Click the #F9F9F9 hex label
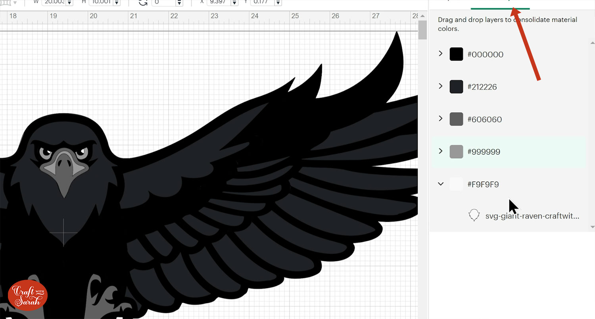 point(483,184)
